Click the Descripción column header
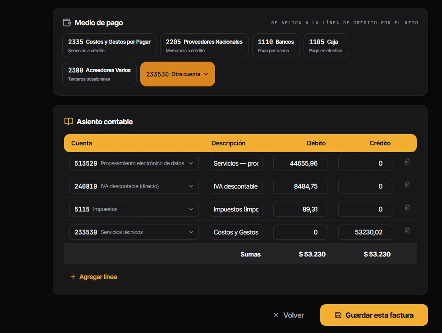 tap(228, 143)
